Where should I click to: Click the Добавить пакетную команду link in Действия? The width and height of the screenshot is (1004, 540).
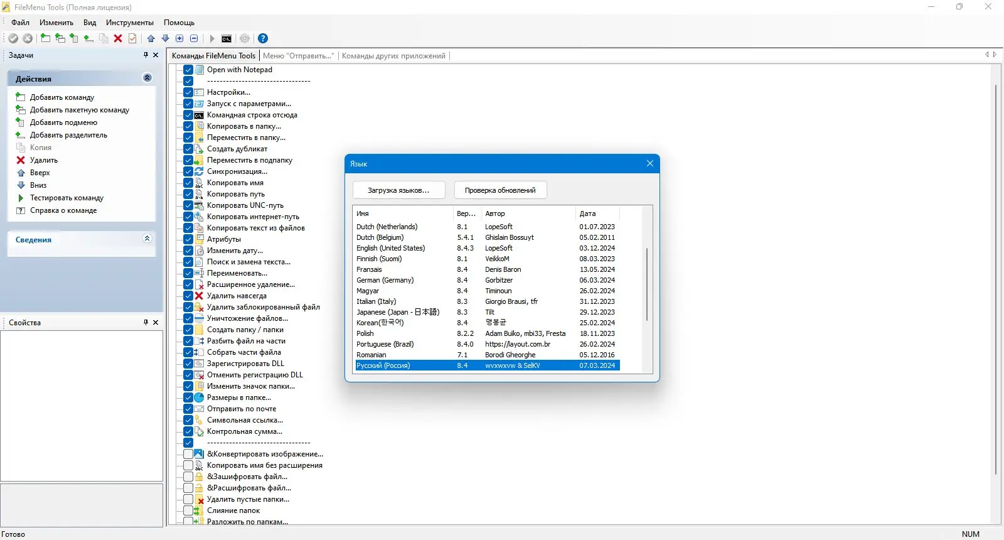[x=80, y=110]
